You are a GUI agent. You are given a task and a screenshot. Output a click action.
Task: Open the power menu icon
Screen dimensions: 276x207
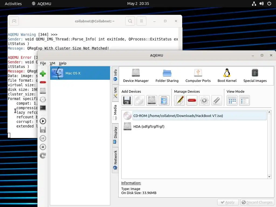269,4
